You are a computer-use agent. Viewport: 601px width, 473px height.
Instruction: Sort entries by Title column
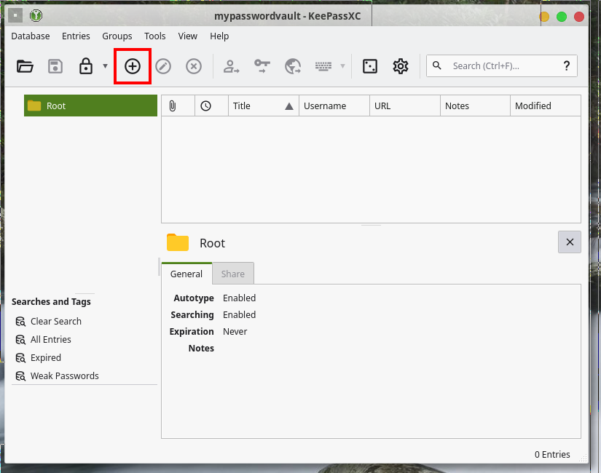(x=264, y=106)
